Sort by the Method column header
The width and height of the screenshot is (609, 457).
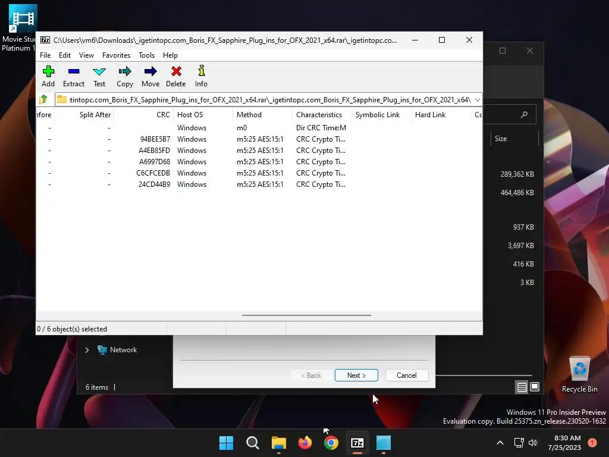262,115
